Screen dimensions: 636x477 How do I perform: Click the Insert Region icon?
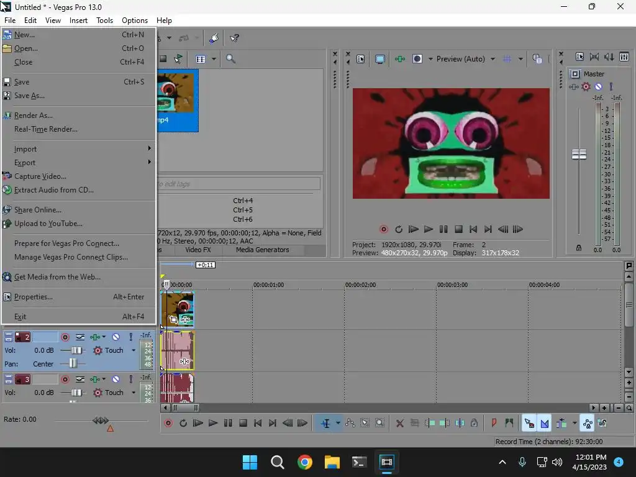point(509,423)
